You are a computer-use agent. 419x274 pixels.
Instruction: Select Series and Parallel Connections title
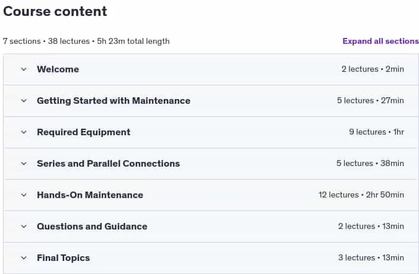point(108,164)
